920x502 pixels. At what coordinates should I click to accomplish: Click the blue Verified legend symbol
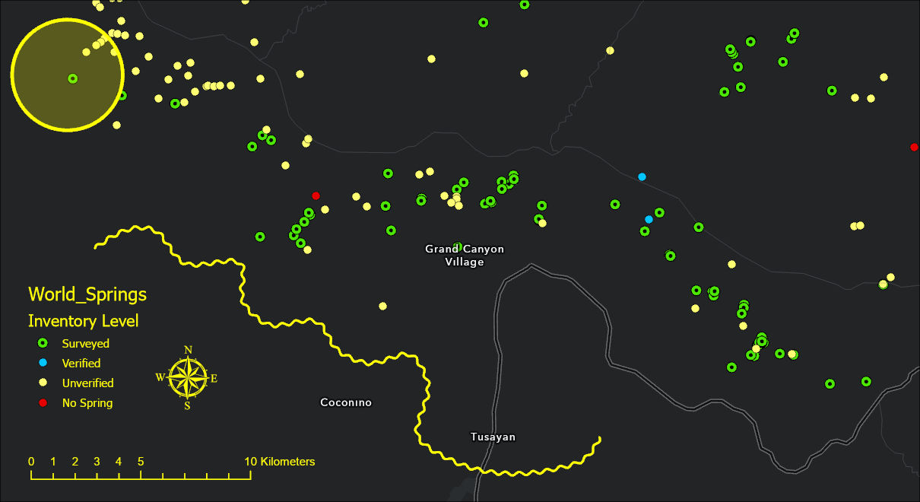(43, 363)
